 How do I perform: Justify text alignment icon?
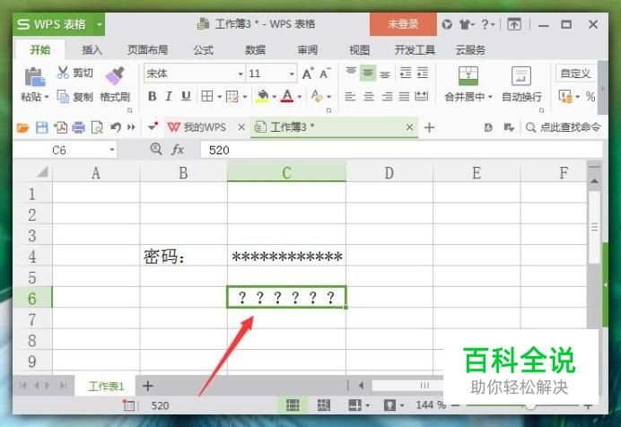404,96
